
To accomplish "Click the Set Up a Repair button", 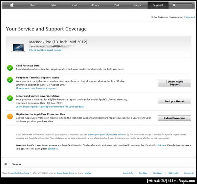I will [174, 101].
